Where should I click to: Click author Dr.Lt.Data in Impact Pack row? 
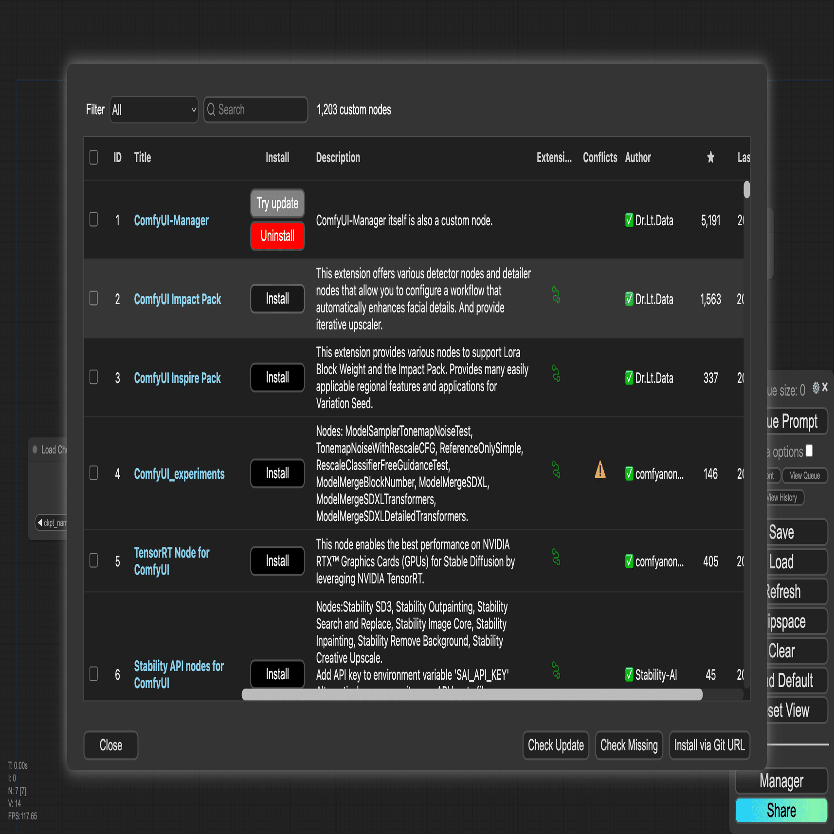[x=654, y=299]
